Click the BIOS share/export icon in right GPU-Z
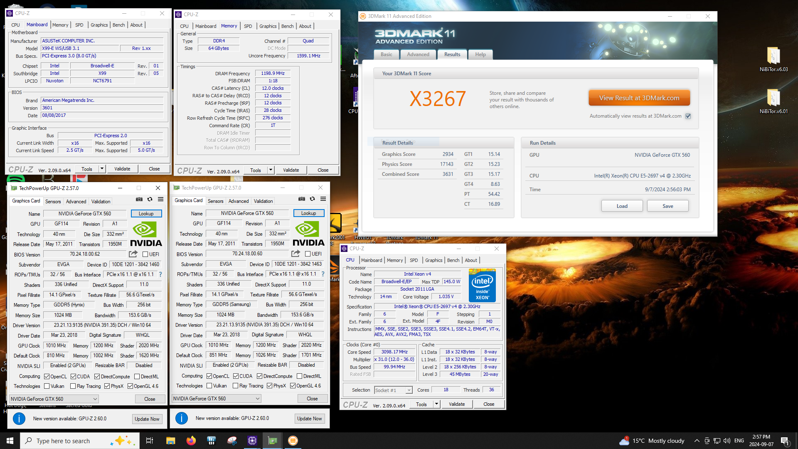This screenshot has height=449, width=798. pyautogui.click(x=296, y=254)
